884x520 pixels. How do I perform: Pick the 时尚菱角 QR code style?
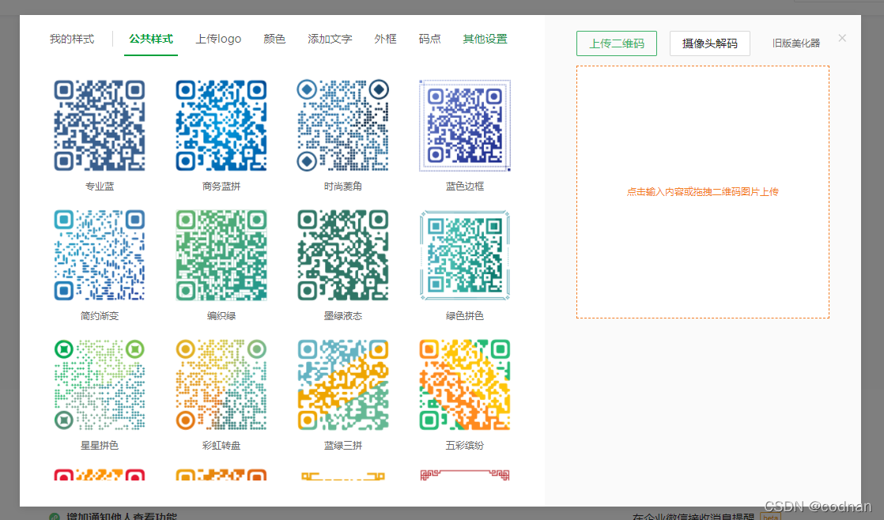343,125
